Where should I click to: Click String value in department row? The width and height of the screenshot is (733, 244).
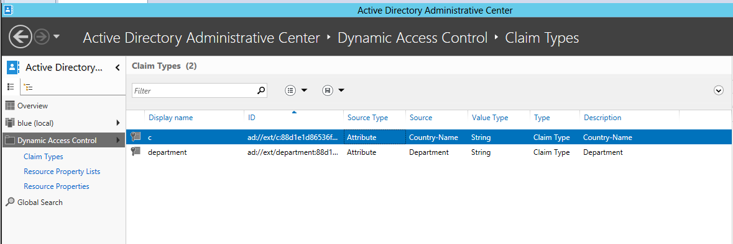pos(481,152)
